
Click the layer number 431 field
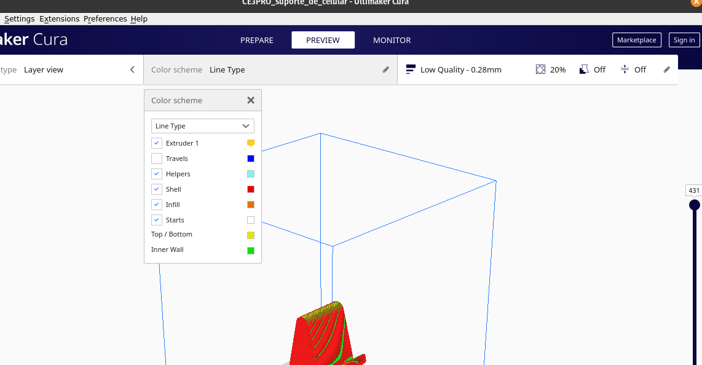click(693, 190)
